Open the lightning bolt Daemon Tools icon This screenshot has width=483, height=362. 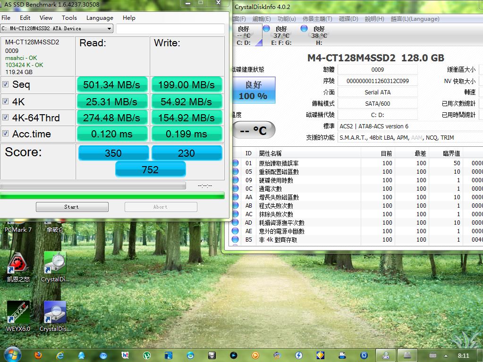coord(299,355)
